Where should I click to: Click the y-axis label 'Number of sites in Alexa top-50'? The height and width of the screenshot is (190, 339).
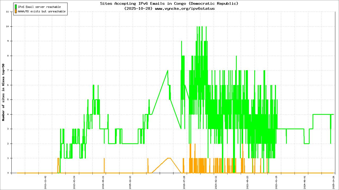[x=3, y=92]
